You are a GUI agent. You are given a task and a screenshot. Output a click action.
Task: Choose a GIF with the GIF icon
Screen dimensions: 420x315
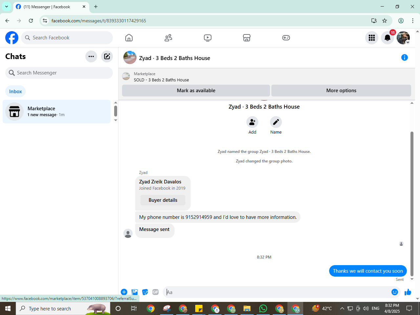tap(156, 292)
